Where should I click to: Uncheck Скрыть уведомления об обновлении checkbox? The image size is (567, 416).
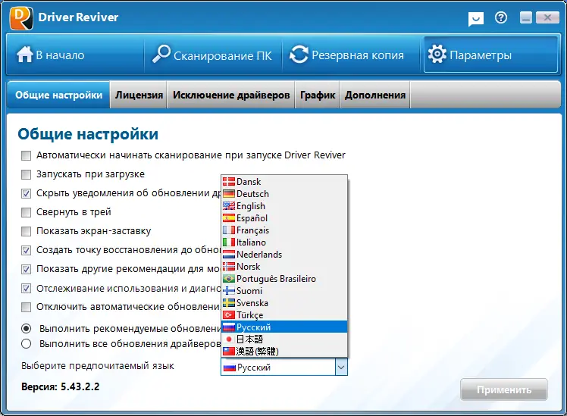tap(26, 193)
